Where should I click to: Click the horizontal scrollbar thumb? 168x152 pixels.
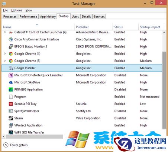pyautogui.click(x=35, y=136)
